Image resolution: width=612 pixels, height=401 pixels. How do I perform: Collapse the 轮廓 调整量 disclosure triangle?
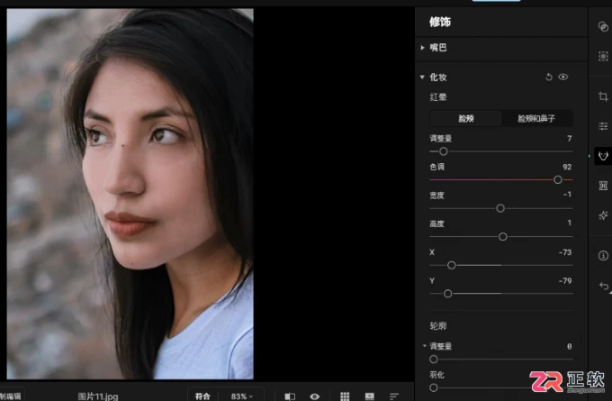coord(425,346)
